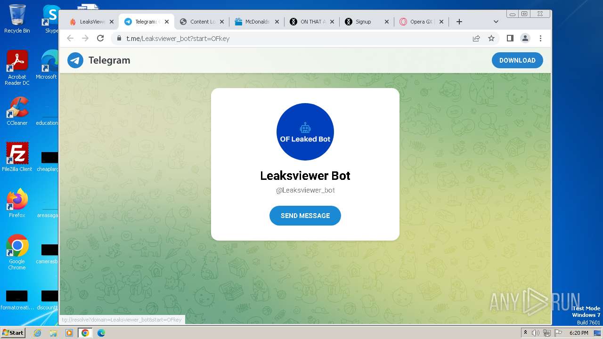Click the @Leaksviewer_bot username text
Screen dimensions: 603x339
[305, 190]
